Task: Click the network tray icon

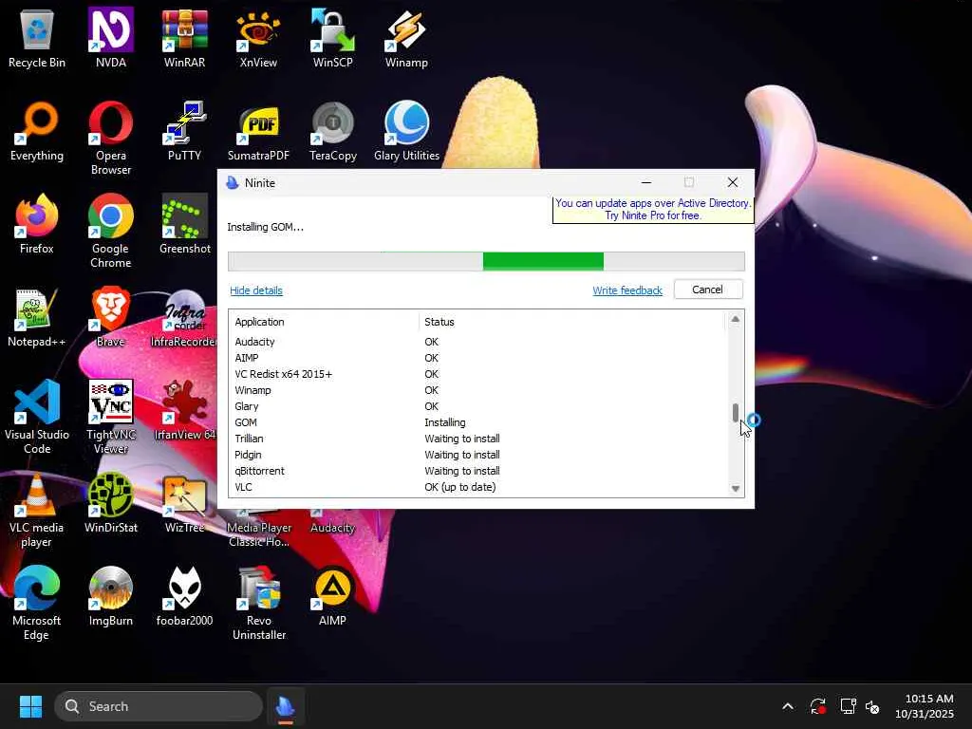Action: (x=848, y=706)
